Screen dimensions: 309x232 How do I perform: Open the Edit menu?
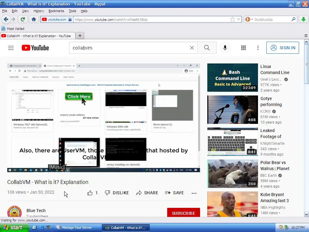[x=14, y=11]
